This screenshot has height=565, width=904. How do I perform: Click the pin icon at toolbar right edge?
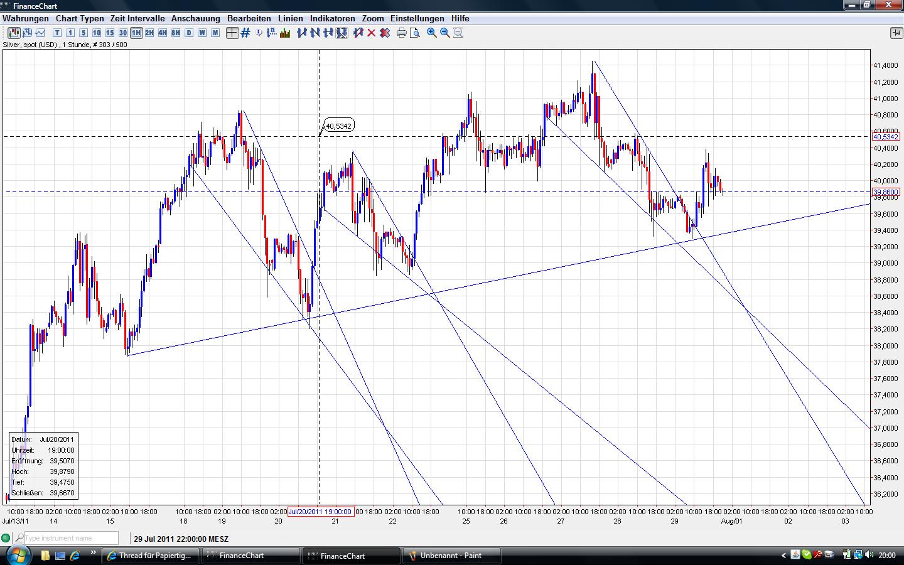[896, 33]
